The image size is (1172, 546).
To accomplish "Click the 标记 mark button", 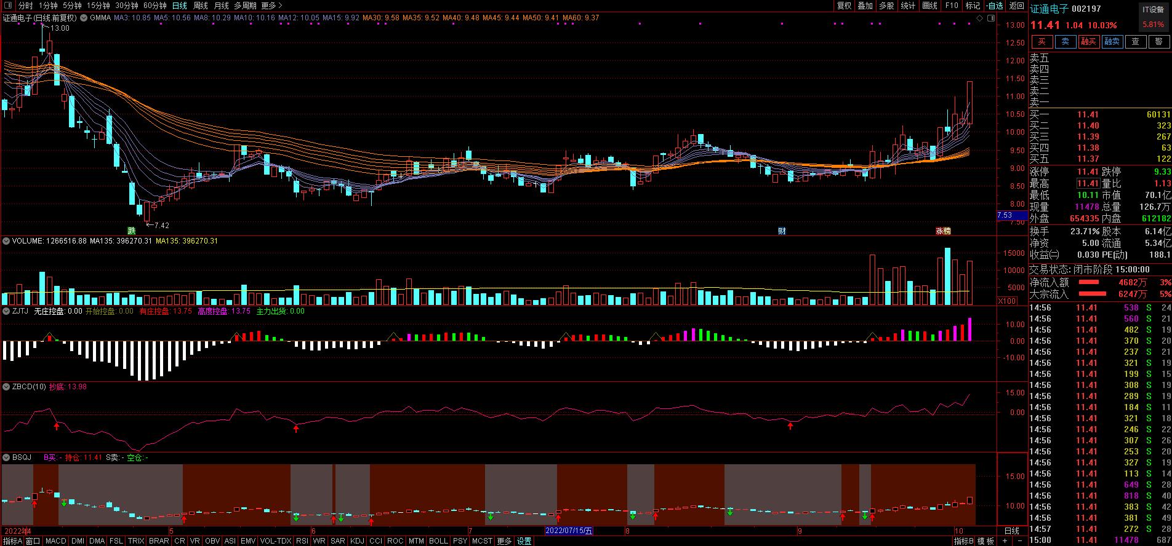I will coord(973,6).
